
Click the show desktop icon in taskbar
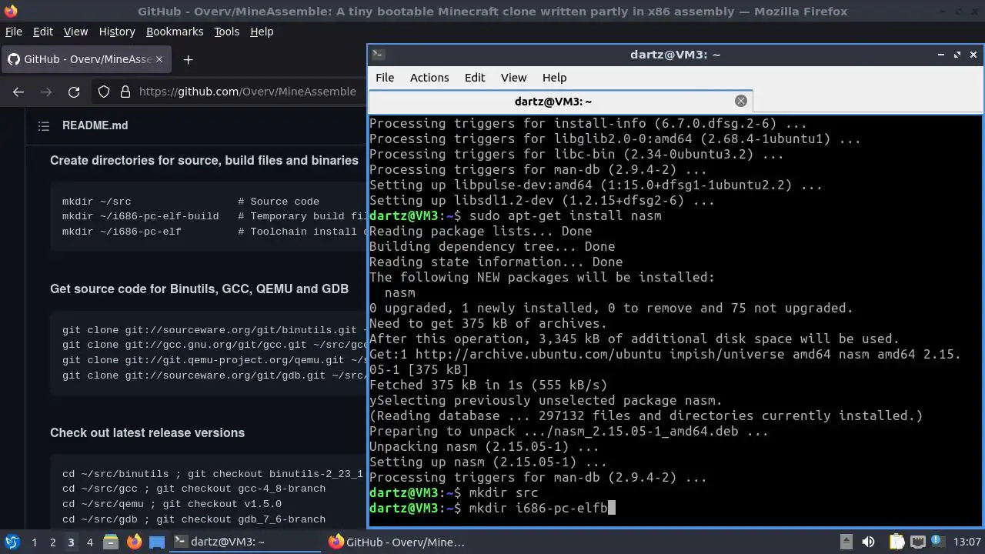click(x=157, y=542)
